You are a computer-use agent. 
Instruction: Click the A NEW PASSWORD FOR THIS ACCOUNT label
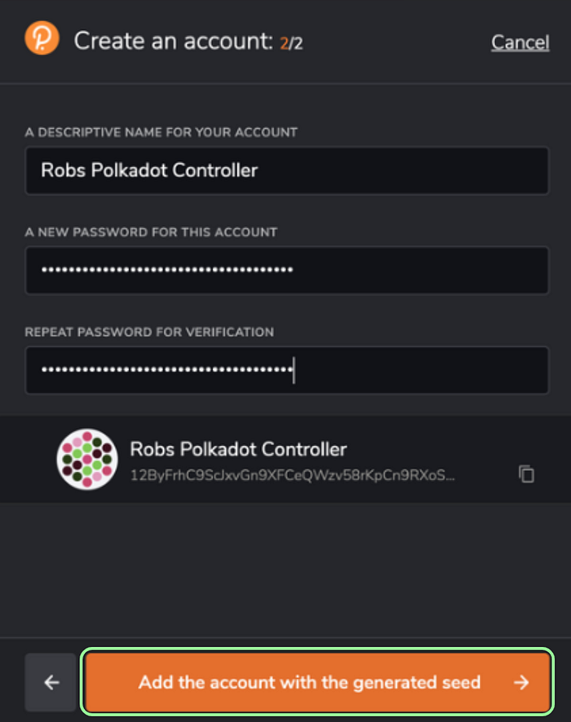click(x=151, y=232)
